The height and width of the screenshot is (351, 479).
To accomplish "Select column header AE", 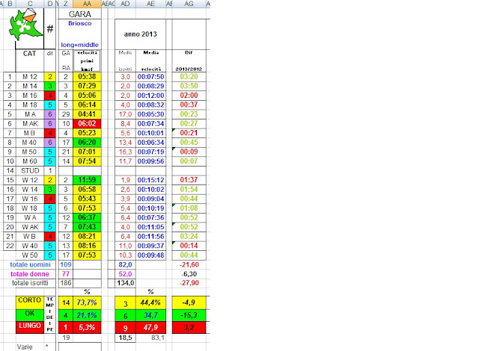I will click(151, 4).
